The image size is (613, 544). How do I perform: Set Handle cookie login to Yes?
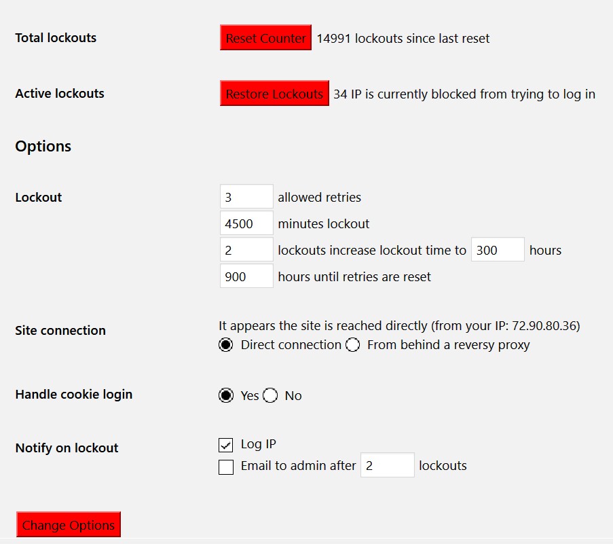click(x=226, y=395)
